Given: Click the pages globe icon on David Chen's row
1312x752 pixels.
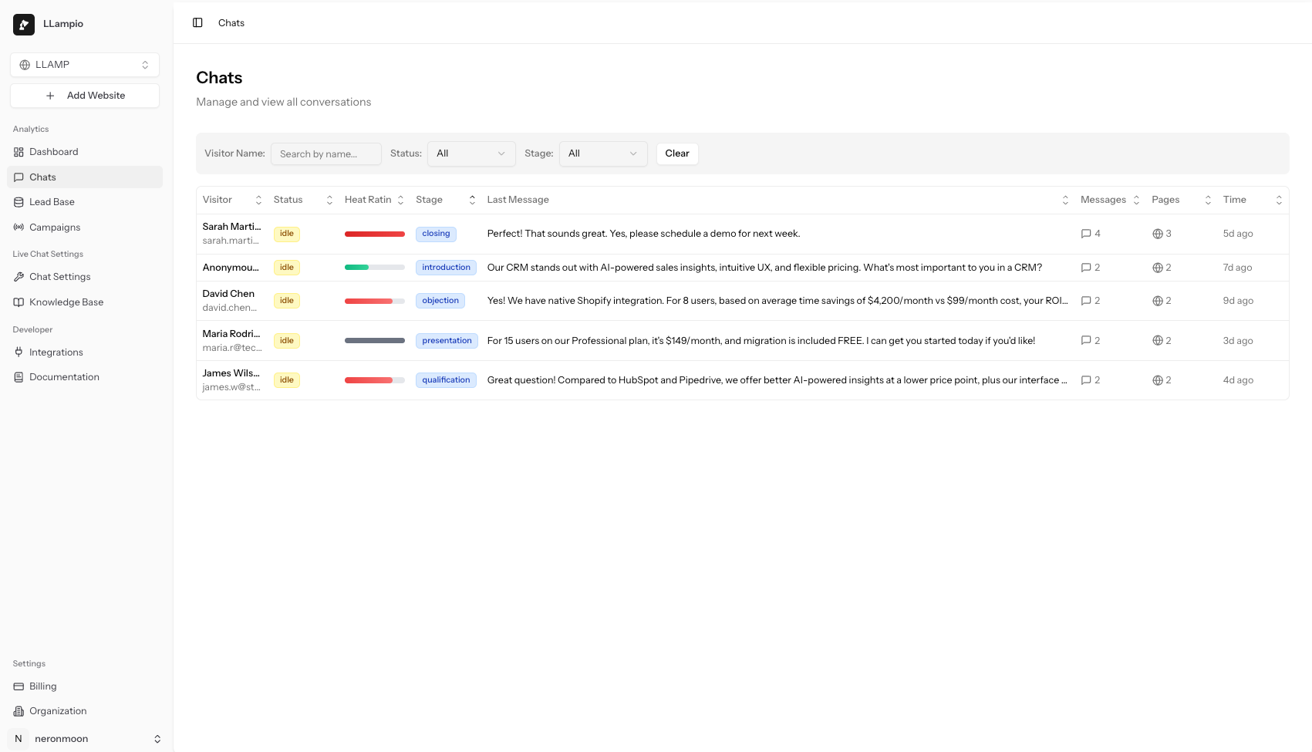Looking at the screenshot, I should [x=1157, y=301].
